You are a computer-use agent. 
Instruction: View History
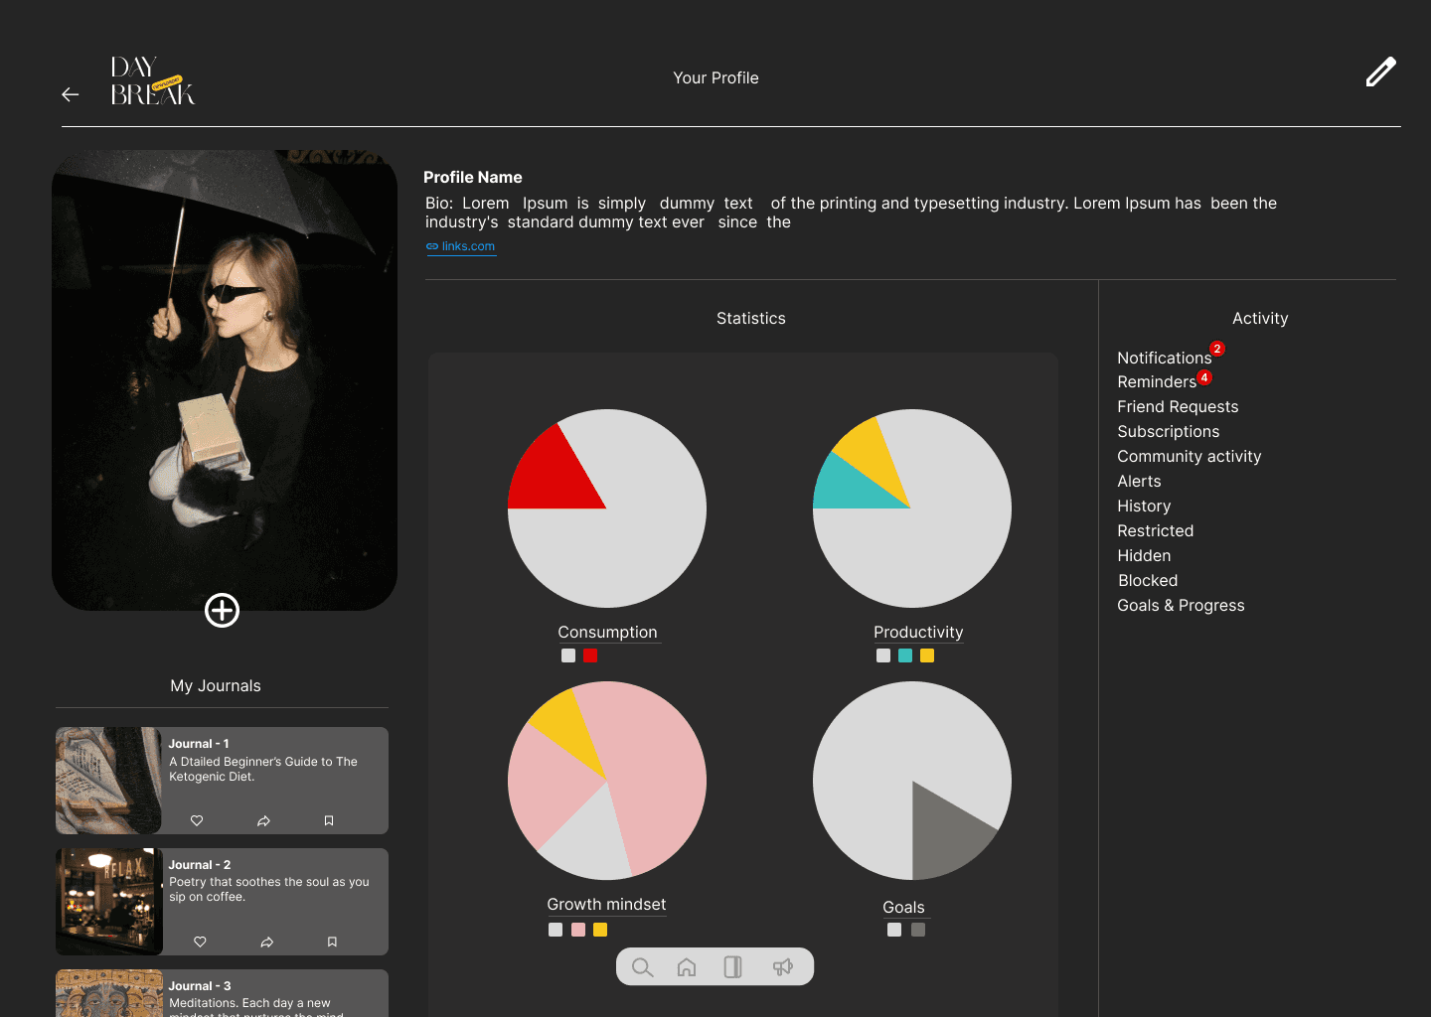point(1144,506)
